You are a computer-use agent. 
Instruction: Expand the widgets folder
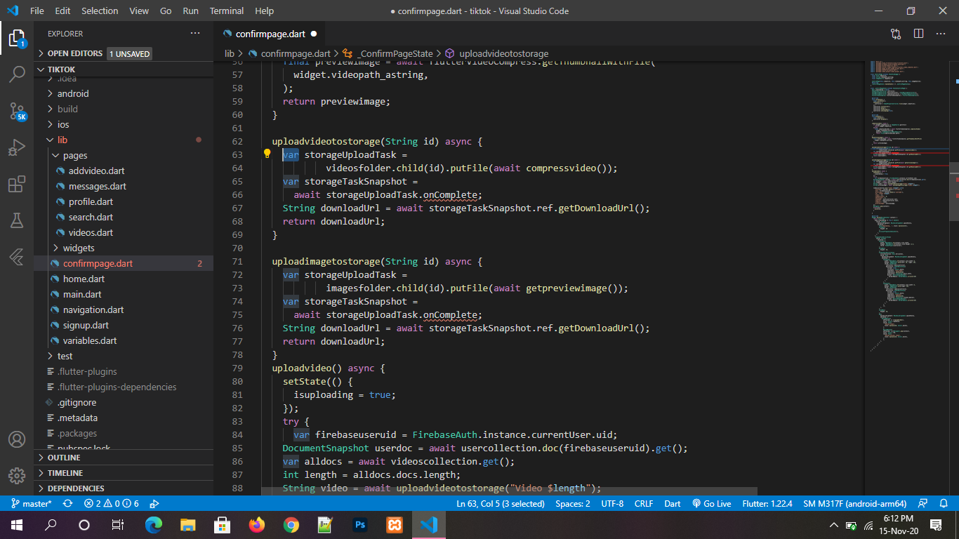pyautogui.click(x=124, y=248)
